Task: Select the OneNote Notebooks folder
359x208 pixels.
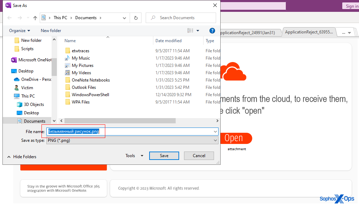Action: (91, 80)
